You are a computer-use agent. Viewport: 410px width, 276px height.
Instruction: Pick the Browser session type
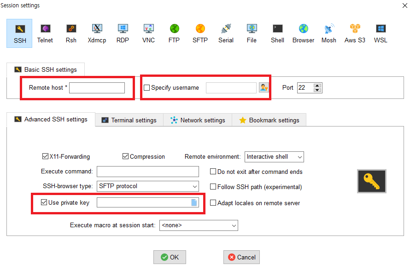tap(303, 33)
